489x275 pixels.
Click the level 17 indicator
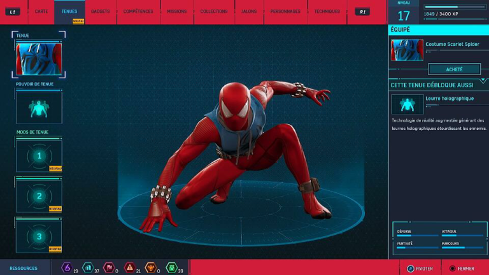404,15
